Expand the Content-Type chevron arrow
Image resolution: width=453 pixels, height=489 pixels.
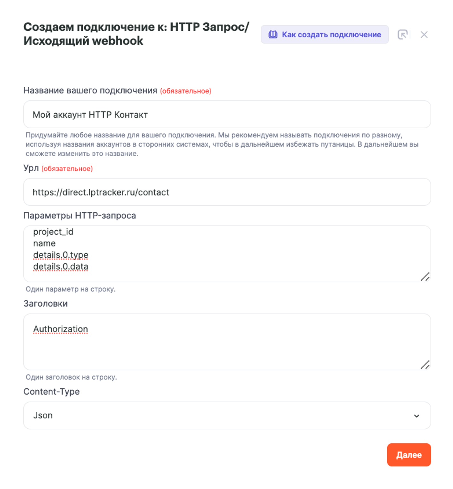tap(416, 416)
